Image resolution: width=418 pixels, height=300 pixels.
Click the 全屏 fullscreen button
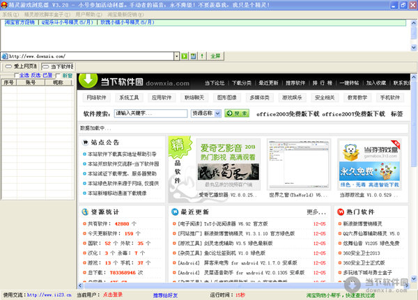click(215, 56)
